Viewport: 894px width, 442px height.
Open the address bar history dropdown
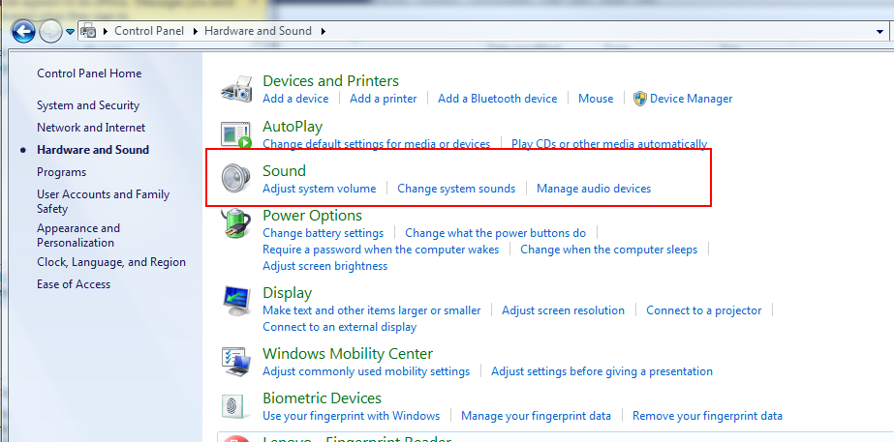pos(879,32)
